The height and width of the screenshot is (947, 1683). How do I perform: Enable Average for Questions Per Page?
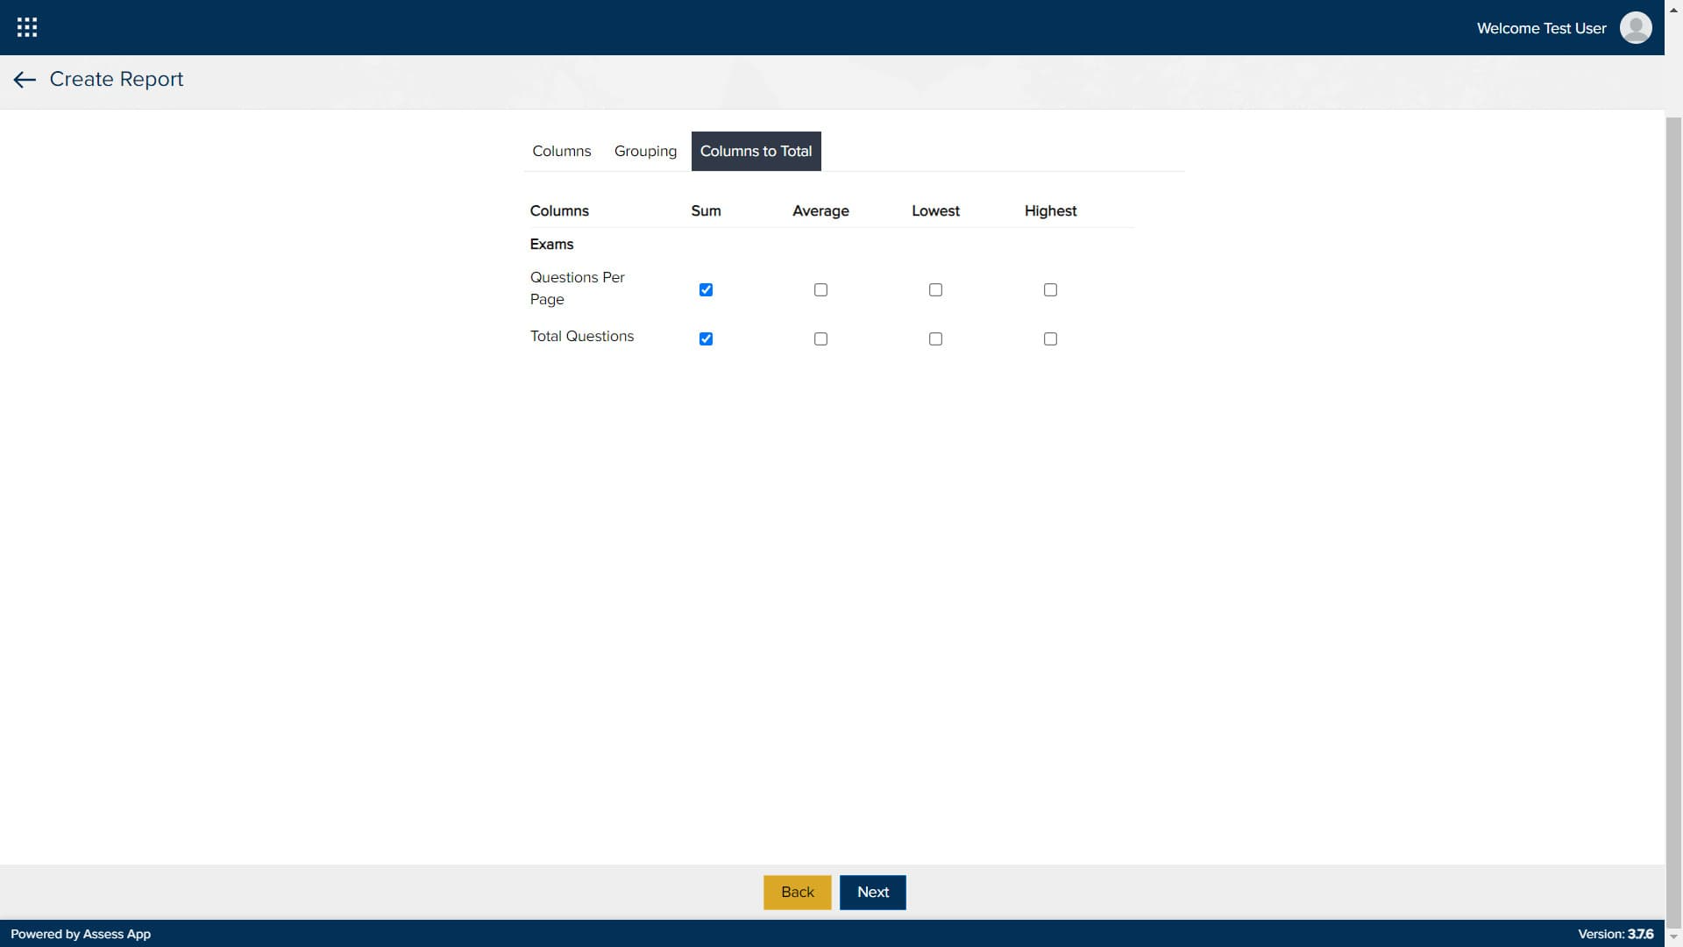(820, 290)
